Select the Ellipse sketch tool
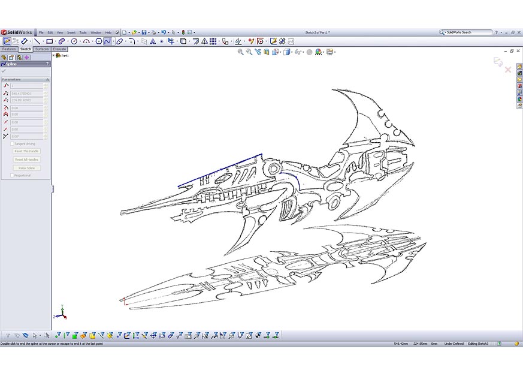Image resolution: width=523 pixels, height=376 pixels. coord(119,41)
